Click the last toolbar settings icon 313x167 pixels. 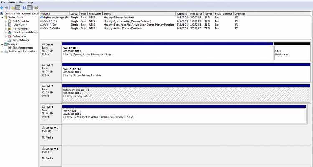click(36, 8)
